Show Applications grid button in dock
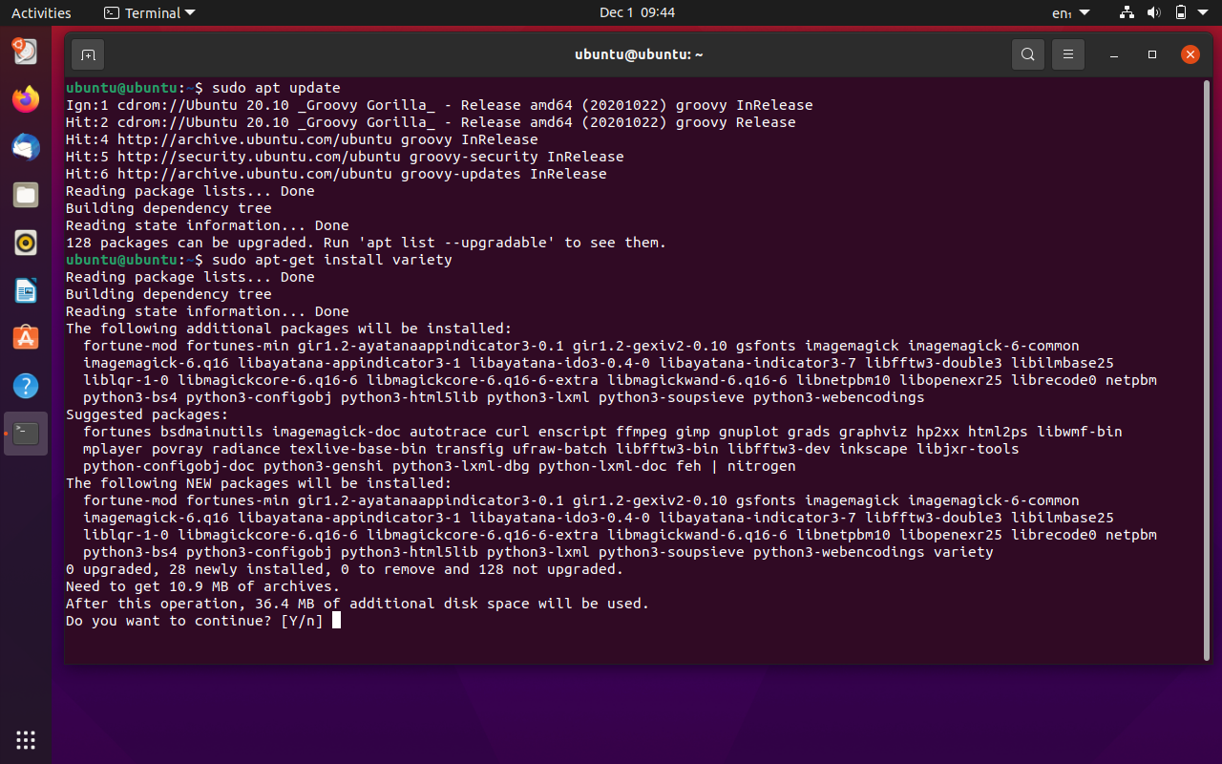This screenshot has width=1222, height=764. tap(26, 739)
